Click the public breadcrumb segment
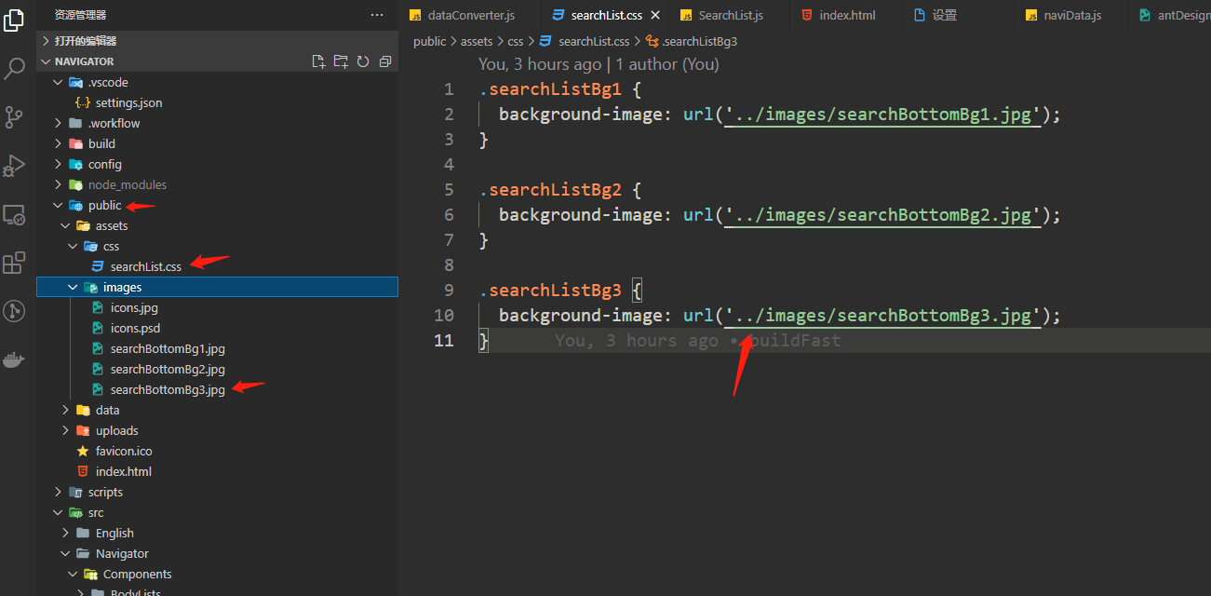Screen dimensions: 1211x596 (x=430, y=41)
